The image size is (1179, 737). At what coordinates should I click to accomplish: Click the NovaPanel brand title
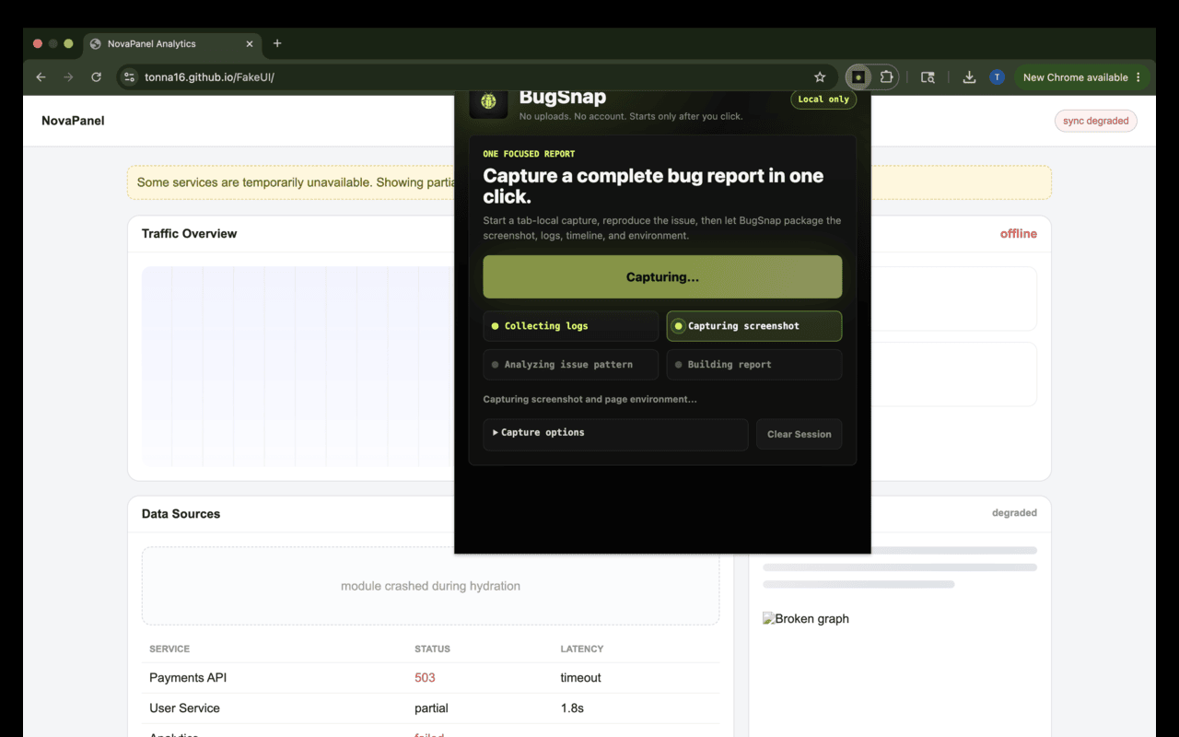point(73,121)
